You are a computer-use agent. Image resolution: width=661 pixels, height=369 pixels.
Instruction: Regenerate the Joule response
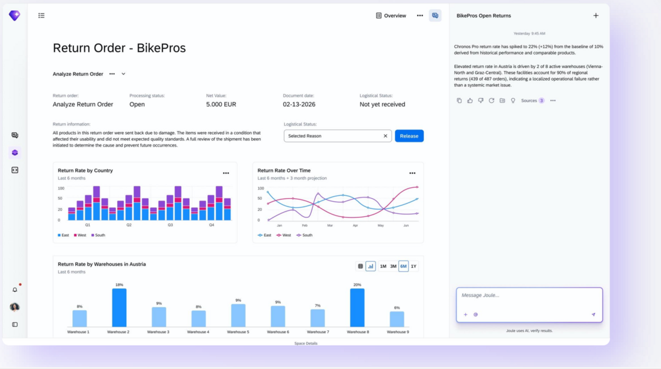point(492,101)
